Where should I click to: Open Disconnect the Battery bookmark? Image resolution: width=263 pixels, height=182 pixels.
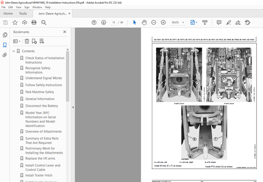[42, 106]
